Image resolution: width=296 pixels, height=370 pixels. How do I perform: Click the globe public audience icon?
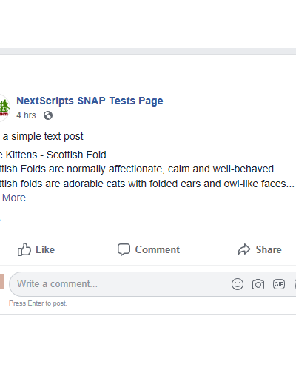[48, 115]
